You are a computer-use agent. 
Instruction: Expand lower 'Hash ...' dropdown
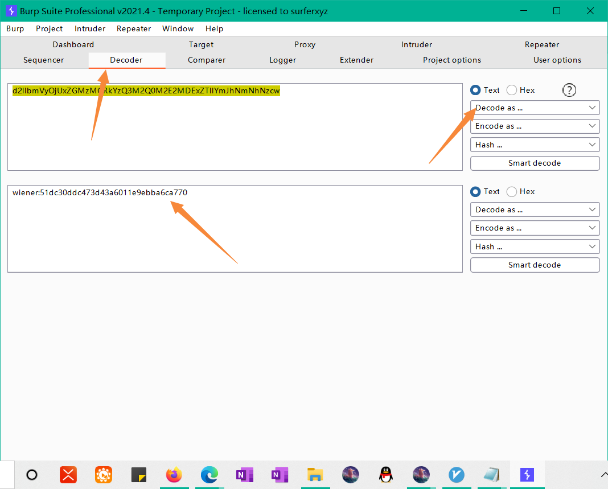coord(535,246)
